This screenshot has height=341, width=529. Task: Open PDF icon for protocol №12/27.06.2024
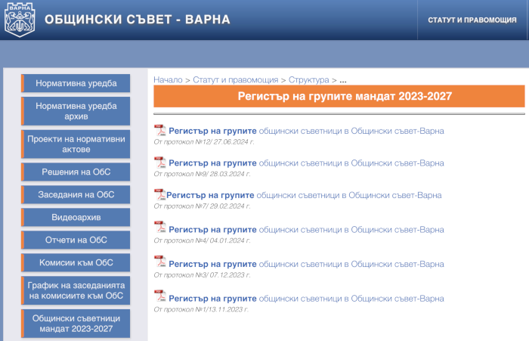click(160, 130)
